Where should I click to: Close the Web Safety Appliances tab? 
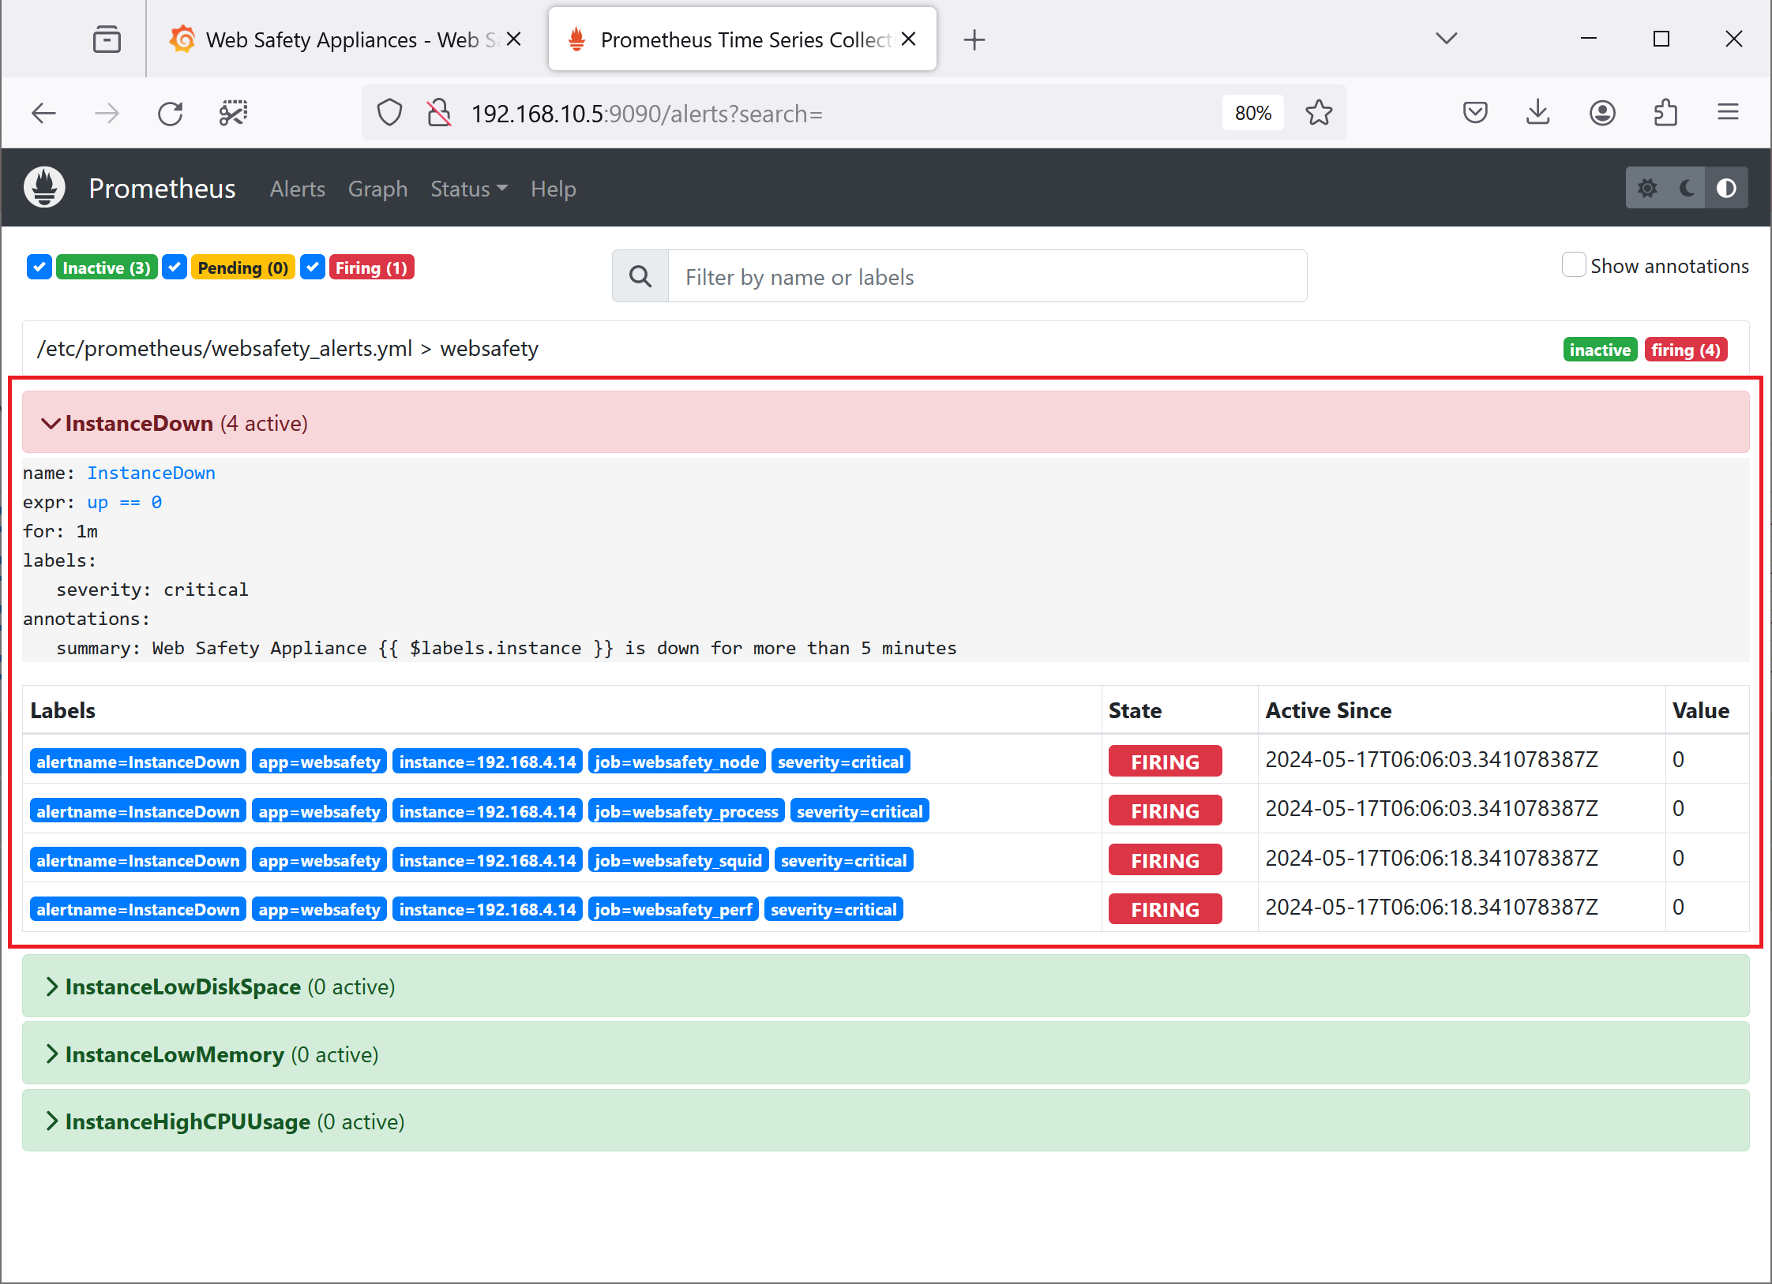click(513, 39)
